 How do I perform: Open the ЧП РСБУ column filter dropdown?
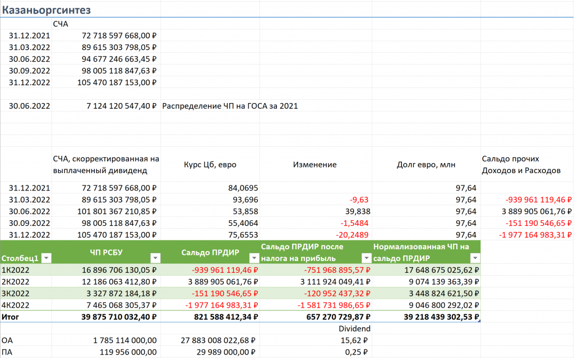[155, 258]
